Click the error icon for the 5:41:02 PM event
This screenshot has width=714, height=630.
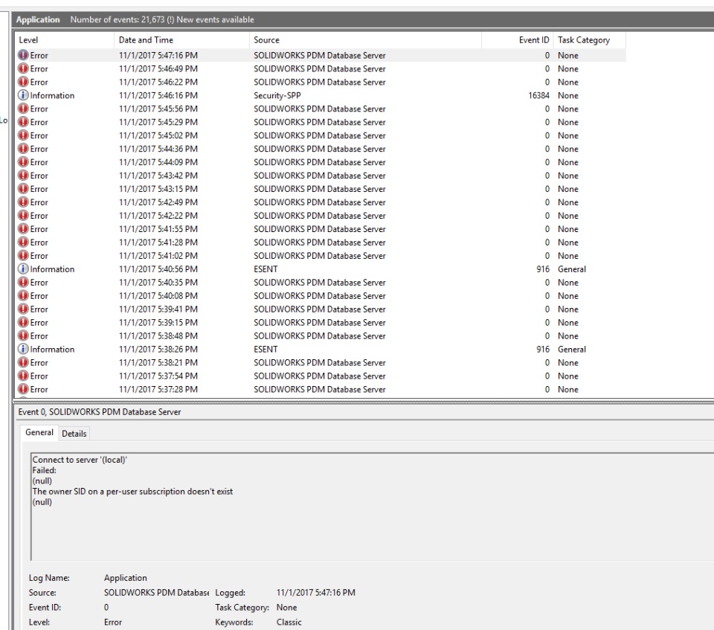[23, 256]
